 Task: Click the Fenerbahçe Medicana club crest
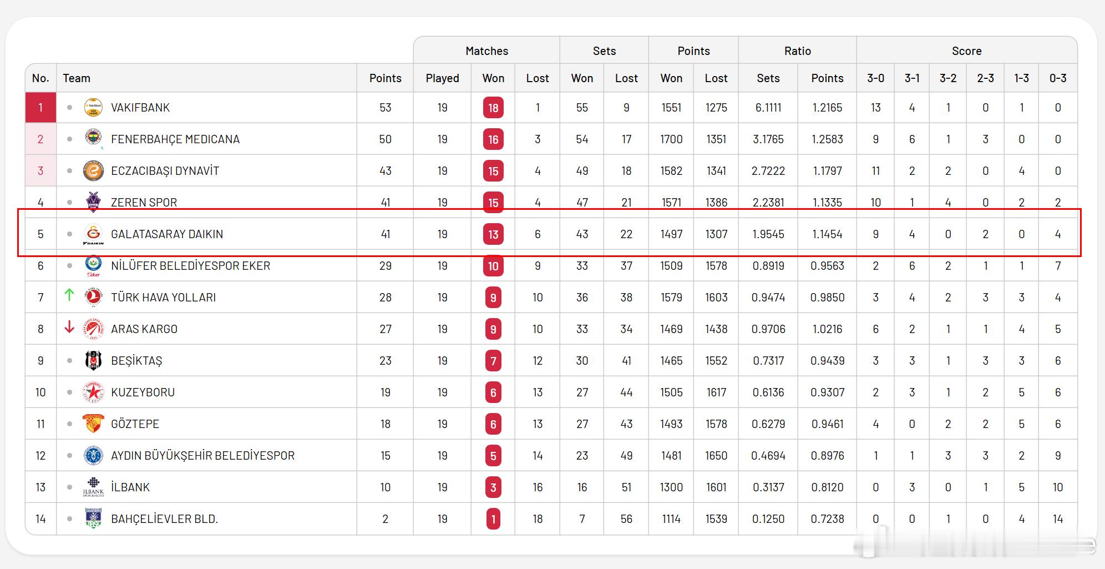[x=93, y=138]
